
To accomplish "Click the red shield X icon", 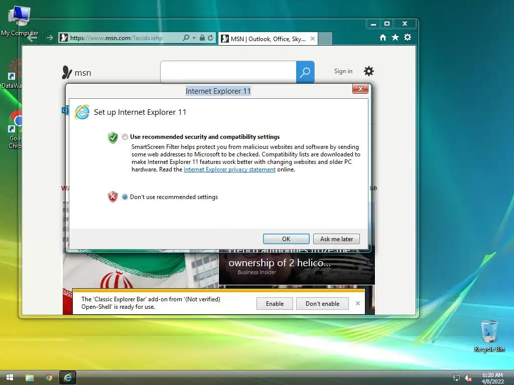I will tap(113, 197).
